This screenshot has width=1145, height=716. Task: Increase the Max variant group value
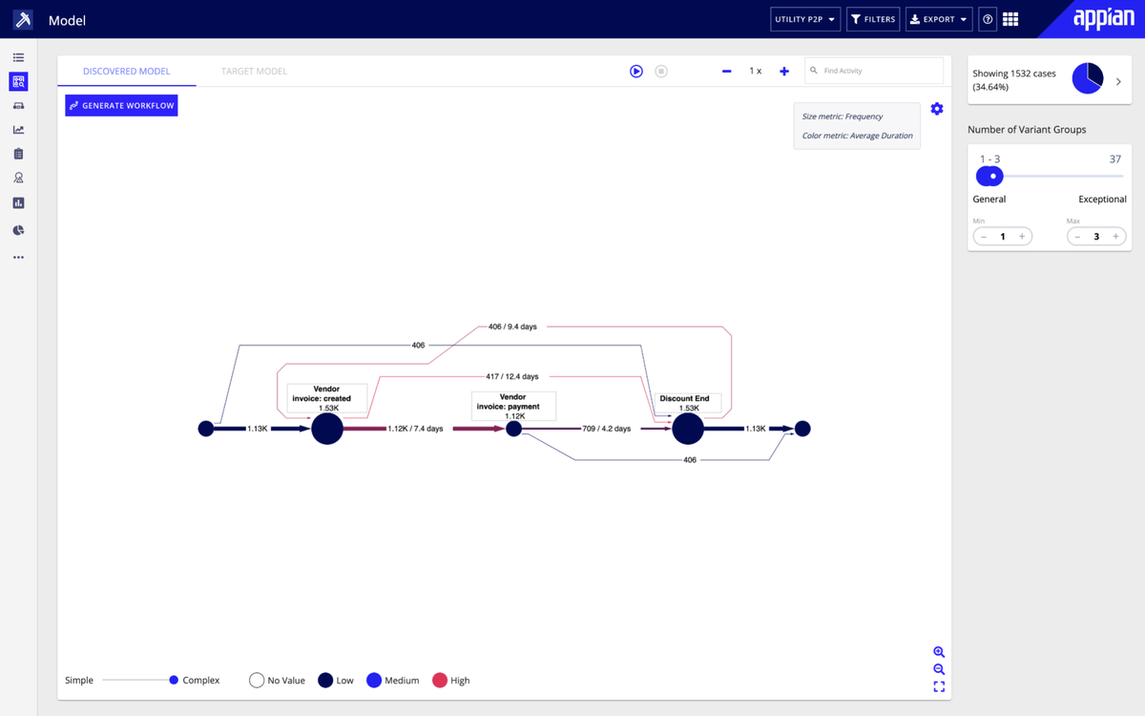coord(1115,237)
